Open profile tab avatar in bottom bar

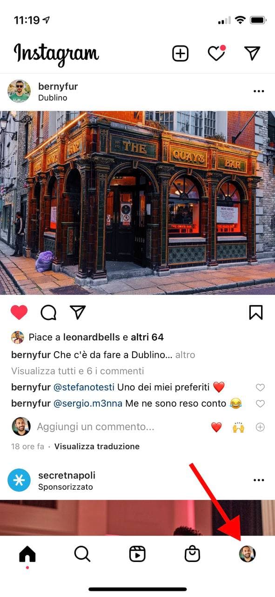pos(247,554)
